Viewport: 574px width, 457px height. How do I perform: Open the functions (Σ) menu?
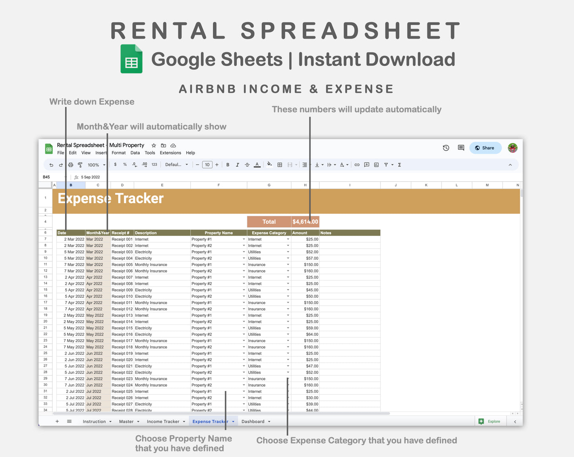(x=399, y=165)
